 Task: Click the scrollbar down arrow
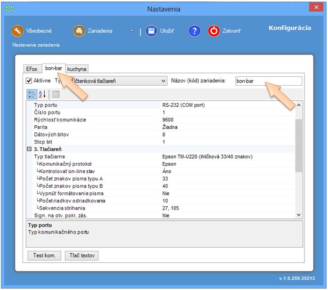[299, 215]
